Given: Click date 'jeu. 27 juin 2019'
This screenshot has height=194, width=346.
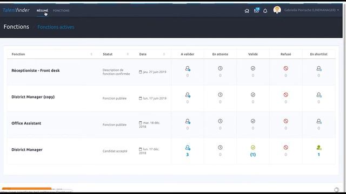Looking at the screenshot, I should click(x=152, y=72).
